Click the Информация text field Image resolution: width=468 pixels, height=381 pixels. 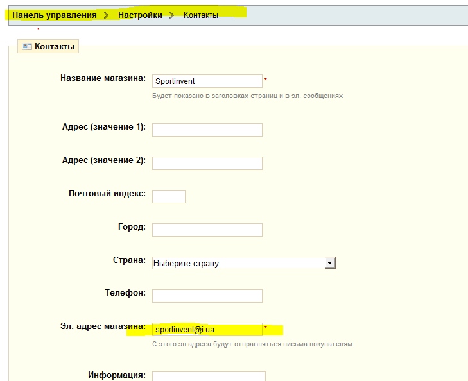(x=209, y=376)
